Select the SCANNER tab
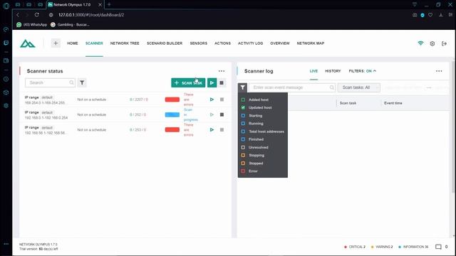Viewport: 456px width, 256px height. pyautogui.click(x=94, y=43)
